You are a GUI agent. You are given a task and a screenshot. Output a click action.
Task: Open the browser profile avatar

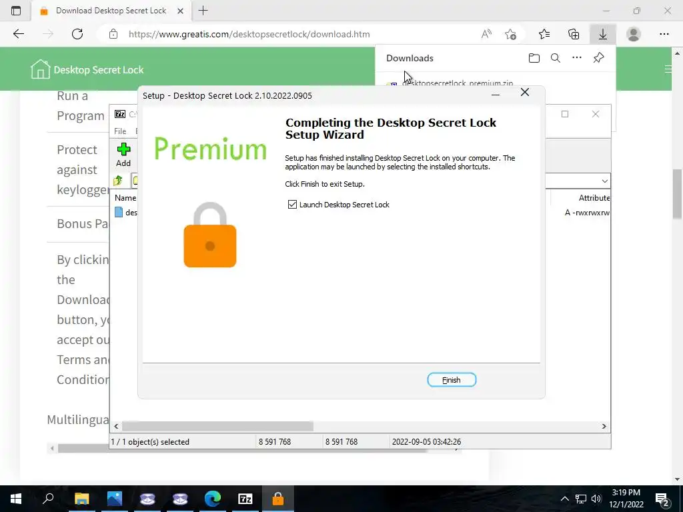click(x=634, y=34)
